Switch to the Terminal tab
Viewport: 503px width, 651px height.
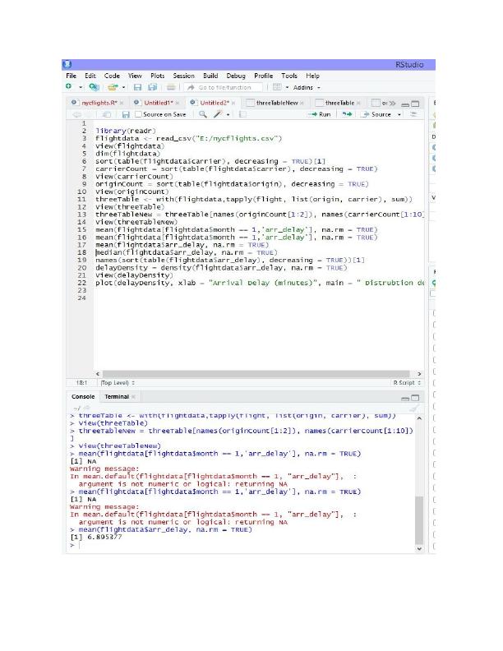pos(116,396)
